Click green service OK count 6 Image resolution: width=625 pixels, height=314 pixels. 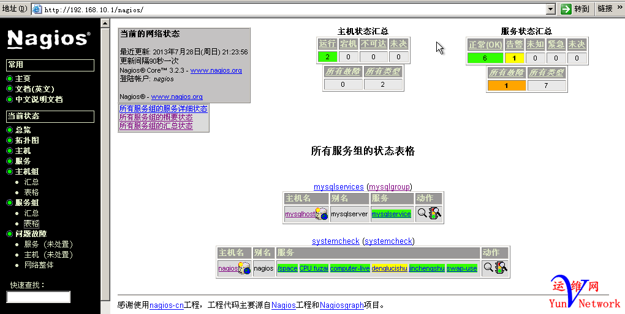pyautogui.click(x=485, y=58)
